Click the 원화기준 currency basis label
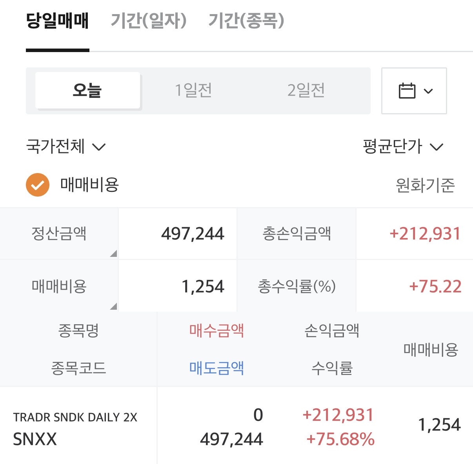The height and width of the screenshot is (464, 473). pyautogui.click(x=425, y=185)
